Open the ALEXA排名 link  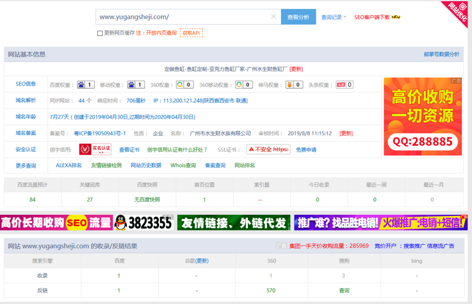tap(68, 165)
